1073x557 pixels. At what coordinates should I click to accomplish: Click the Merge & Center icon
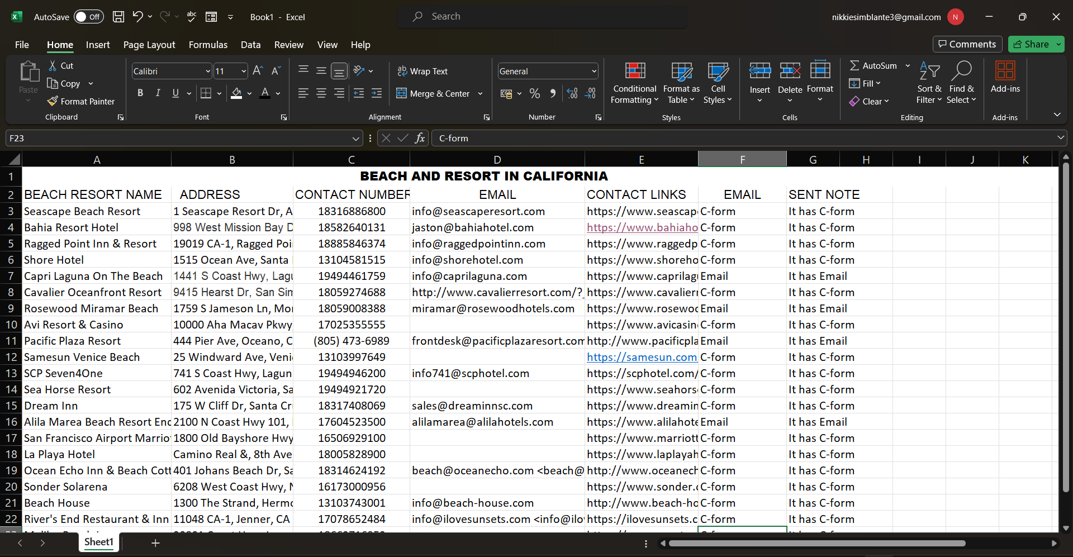click(401, 93)
